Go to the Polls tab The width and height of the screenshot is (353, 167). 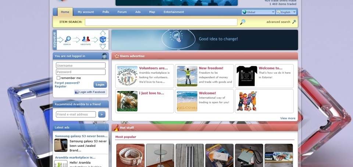coord(106,12)
